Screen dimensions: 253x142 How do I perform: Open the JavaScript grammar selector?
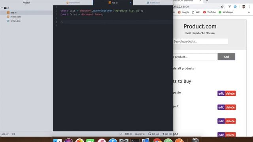[140, 134]
